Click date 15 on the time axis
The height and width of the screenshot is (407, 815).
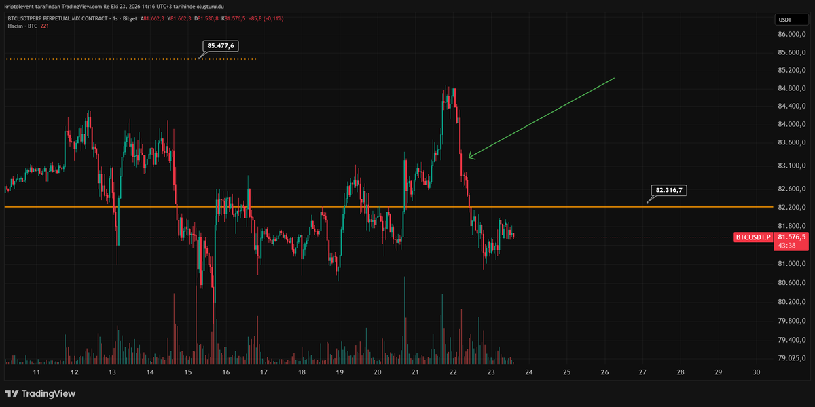[188, 372]
